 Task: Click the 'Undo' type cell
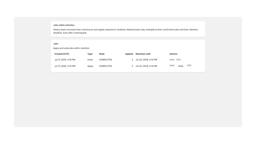click(90, 60)
